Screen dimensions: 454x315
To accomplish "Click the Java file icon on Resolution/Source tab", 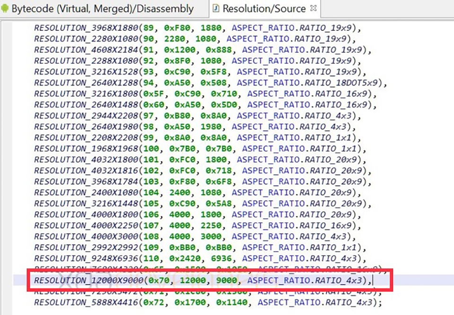I will (216, 9).
